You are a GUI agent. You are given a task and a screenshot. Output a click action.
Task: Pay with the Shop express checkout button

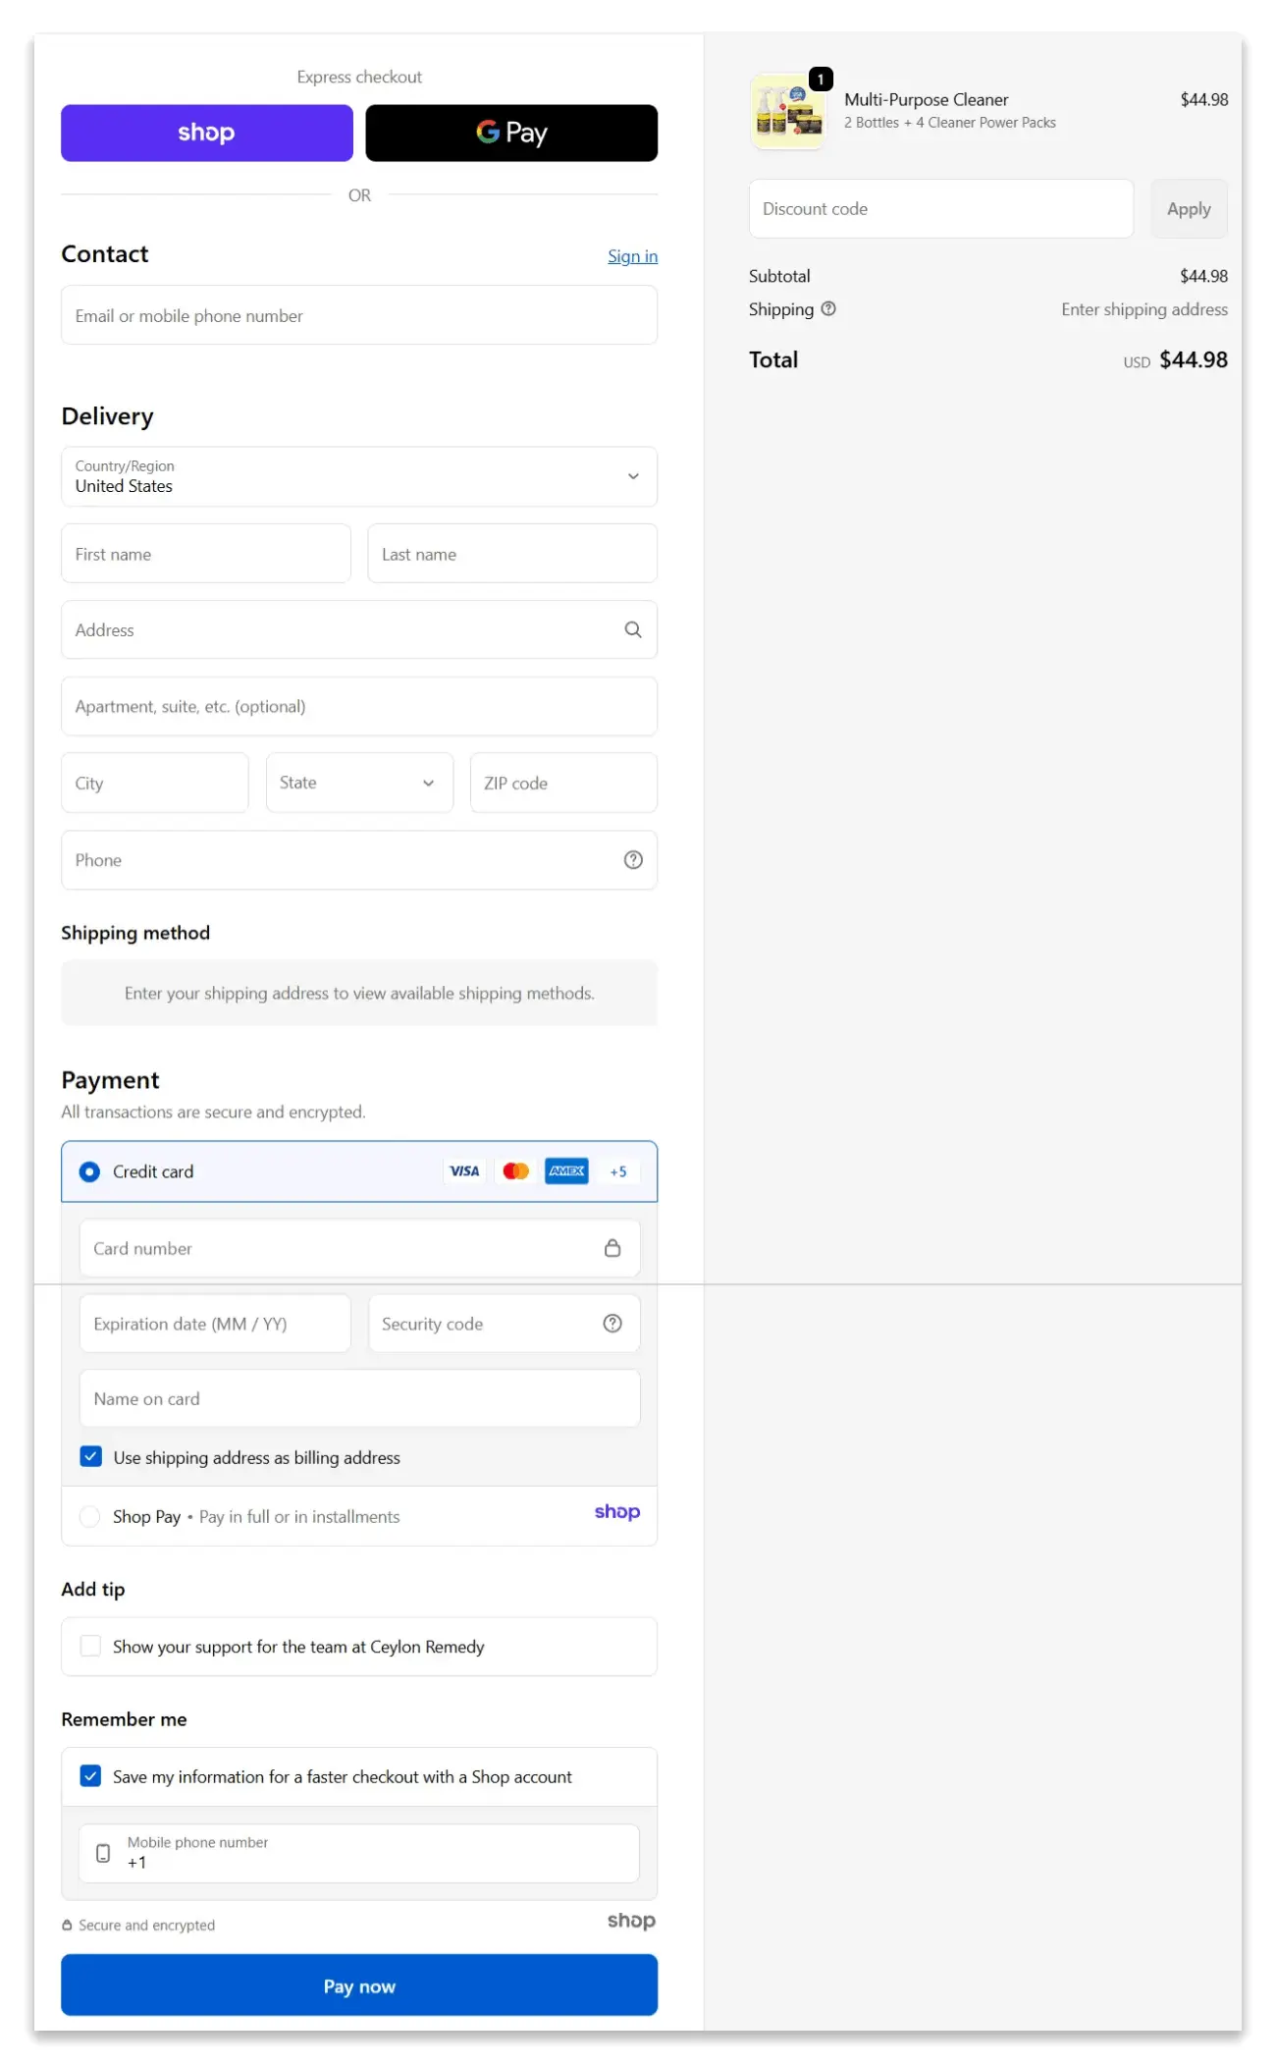(207, 134)
